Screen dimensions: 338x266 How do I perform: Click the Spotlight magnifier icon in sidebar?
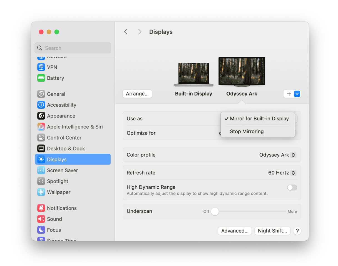41,181
